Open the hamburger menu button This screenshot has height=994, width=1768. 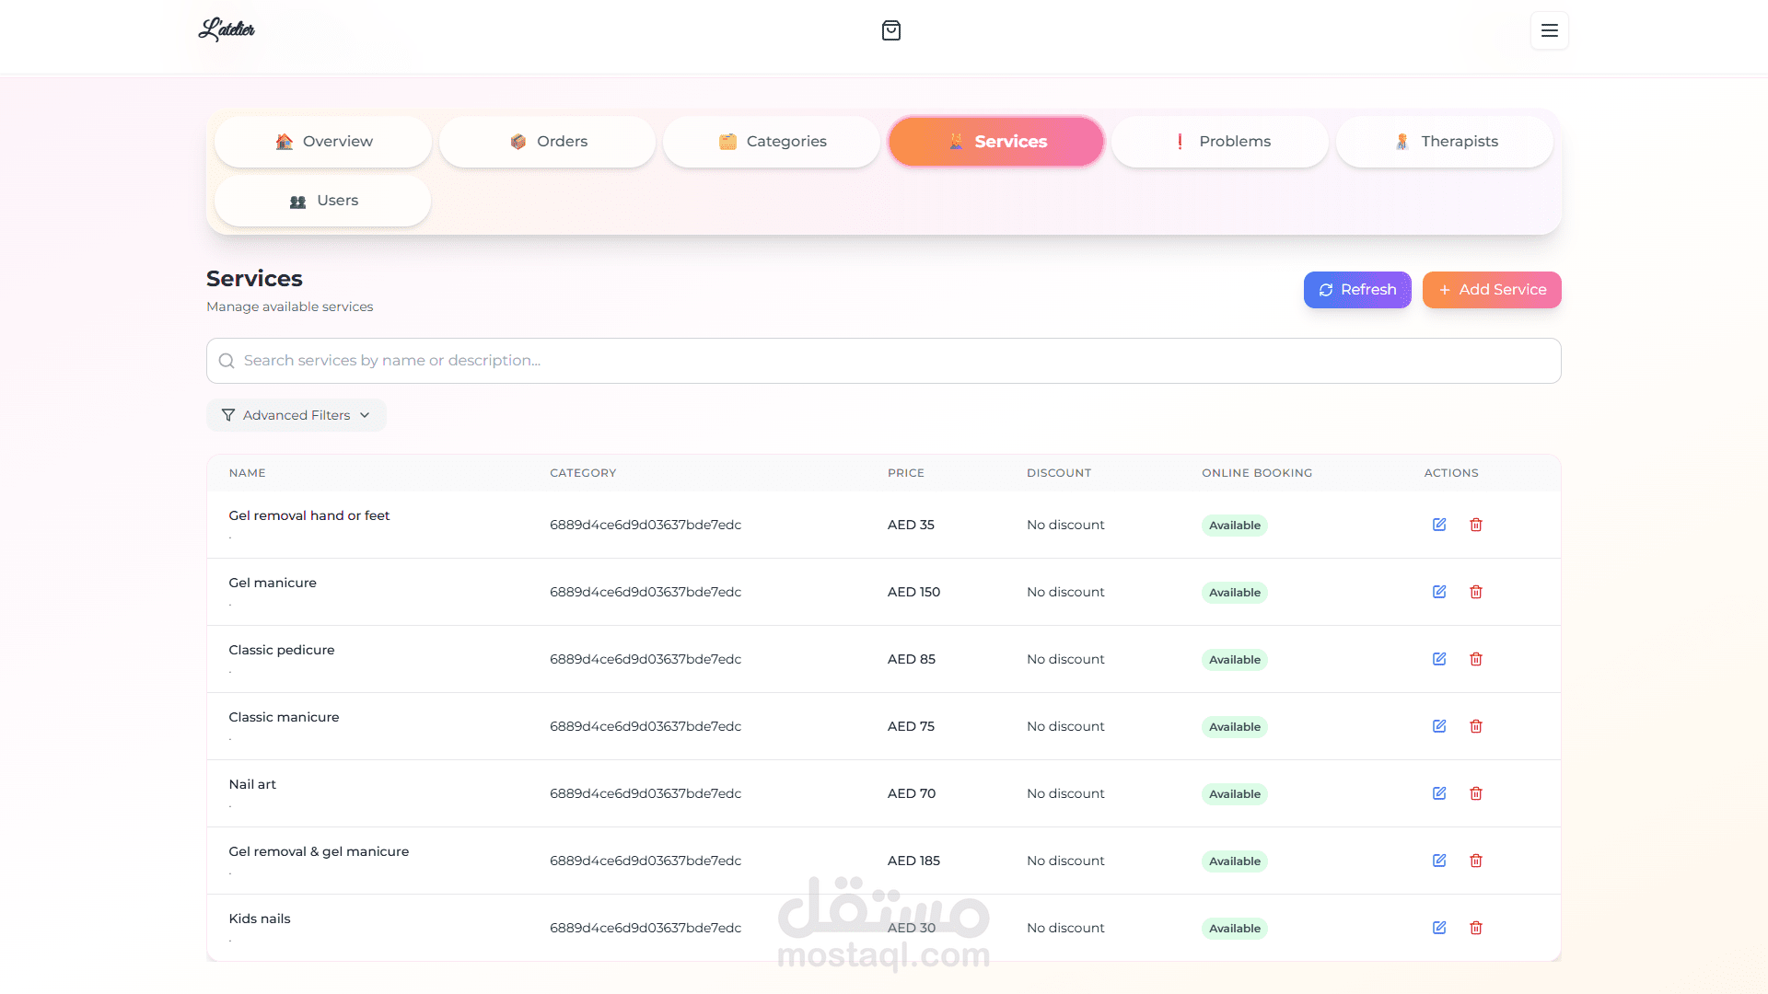pos(1549,30)
